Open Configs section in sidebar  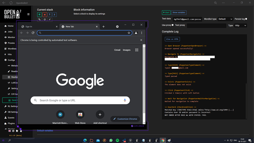point(10,60)
